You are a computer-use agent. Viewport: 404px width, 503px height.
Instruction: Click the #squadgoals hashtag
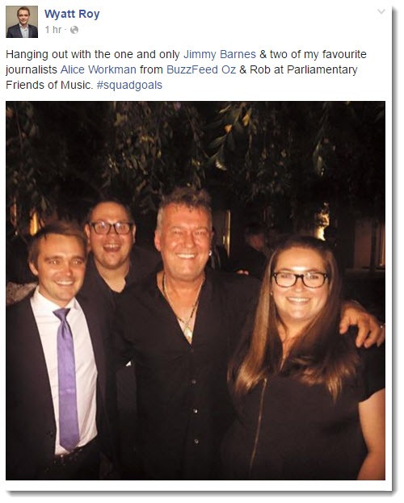[x=129, y=85]
